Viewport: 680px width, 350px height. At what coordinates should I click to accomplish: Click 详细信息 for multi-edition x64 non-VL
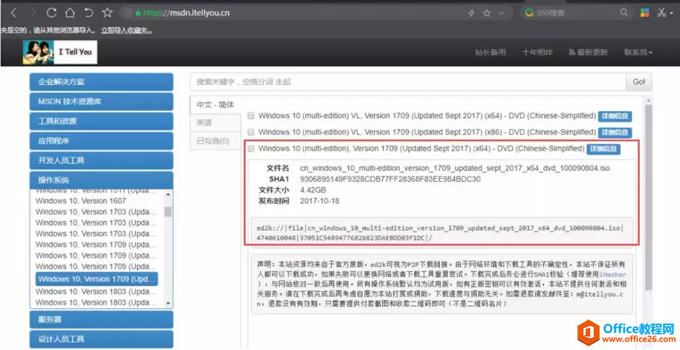pyautogui.click(x=603, y=149)
